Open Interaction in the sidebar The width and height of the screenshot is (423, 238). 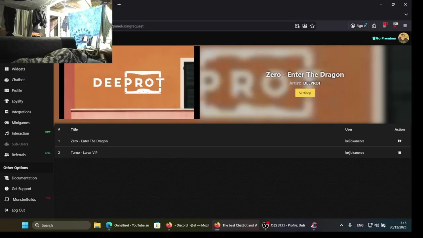coord(20,134)
